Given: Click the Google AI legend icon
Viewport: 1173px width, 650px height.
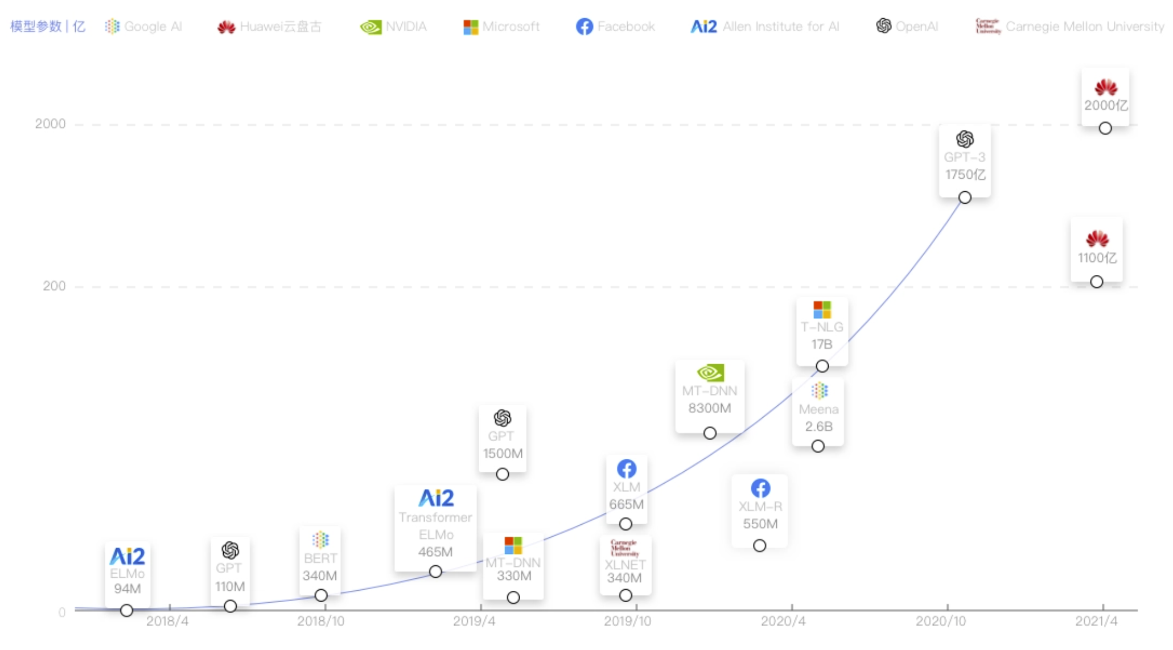Looking at the screenshot, I should 112,27.
